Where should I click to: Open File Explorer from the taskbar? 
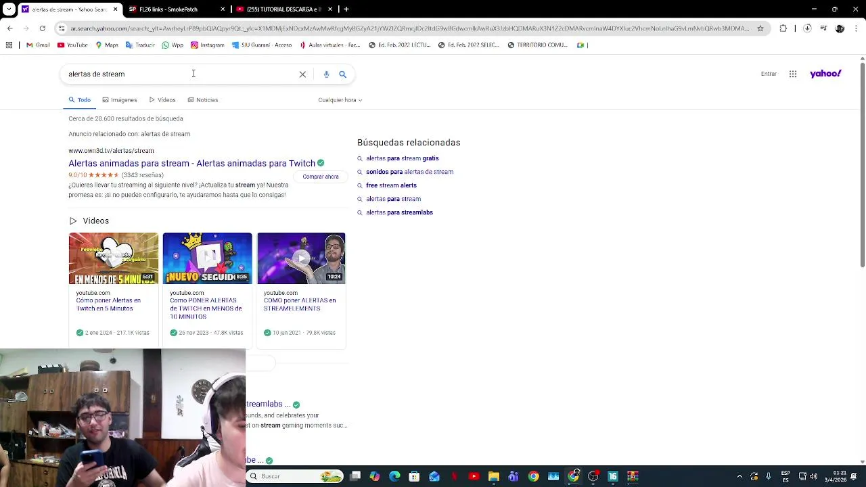(493, 476)
